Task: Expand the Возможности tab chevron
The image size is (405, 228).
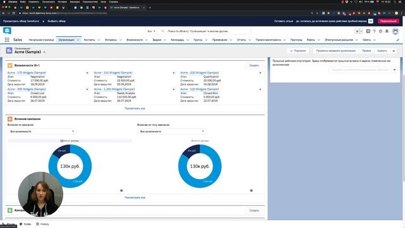Action: (146, 40)
